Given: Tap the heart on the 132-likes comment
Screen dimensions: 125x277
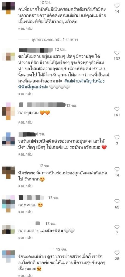Looking at the screenshot, I should (x=117, y=53).
